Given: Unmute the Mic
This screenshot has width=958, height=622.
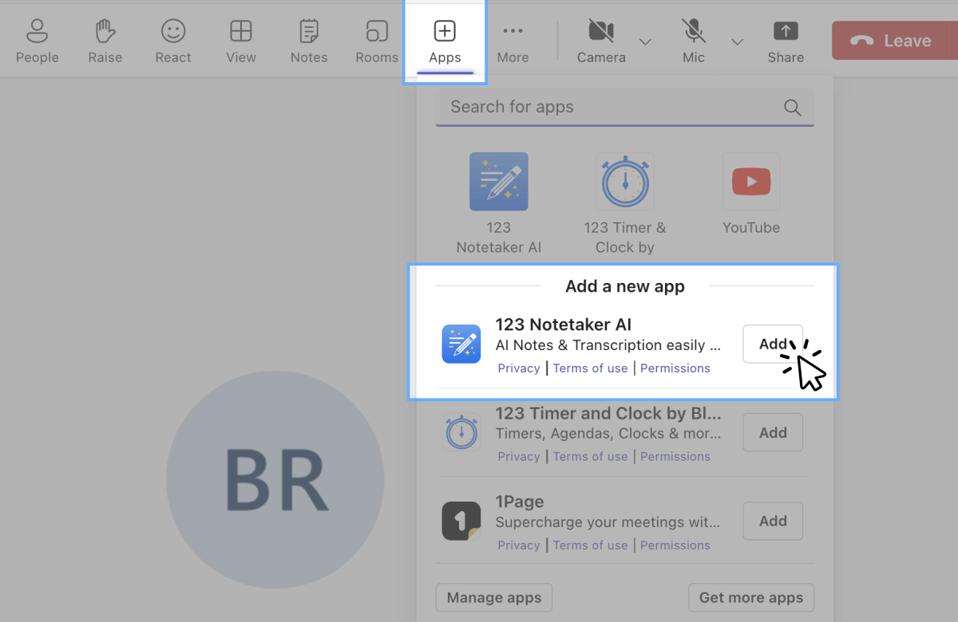Looking at the screenshot, I should point(694,41).
